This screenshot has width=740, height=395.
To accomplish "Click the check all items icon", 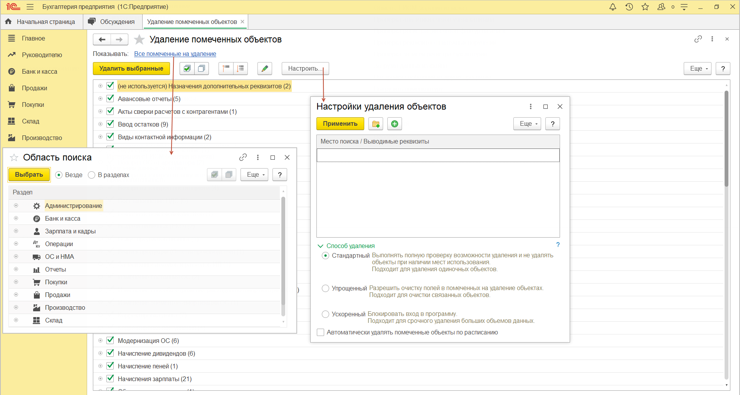I will pos(187,69).
